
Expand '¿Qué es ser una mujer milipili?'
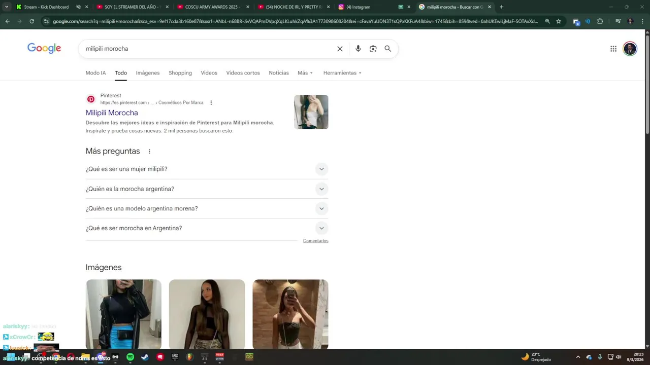(207, 169)
